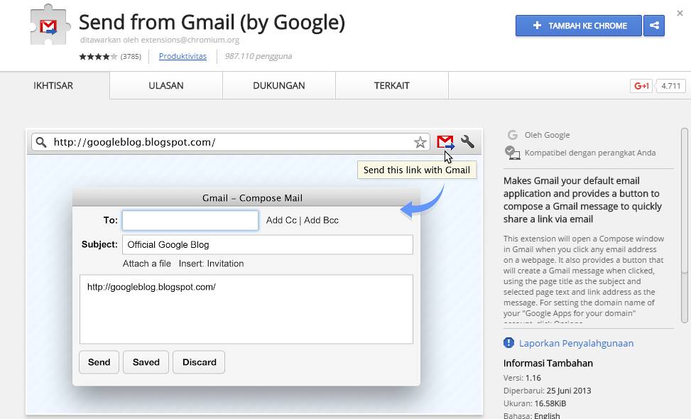This screenshot has height=419, width=691.
Task: Click ditawarkan oleh extensions@chromium.org text
Action: pos(160,40)
